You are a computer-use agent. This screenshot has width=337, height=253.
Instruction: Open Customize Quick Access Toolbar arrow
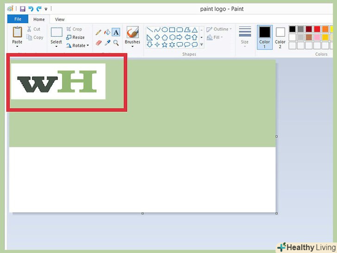coord(46,9)
